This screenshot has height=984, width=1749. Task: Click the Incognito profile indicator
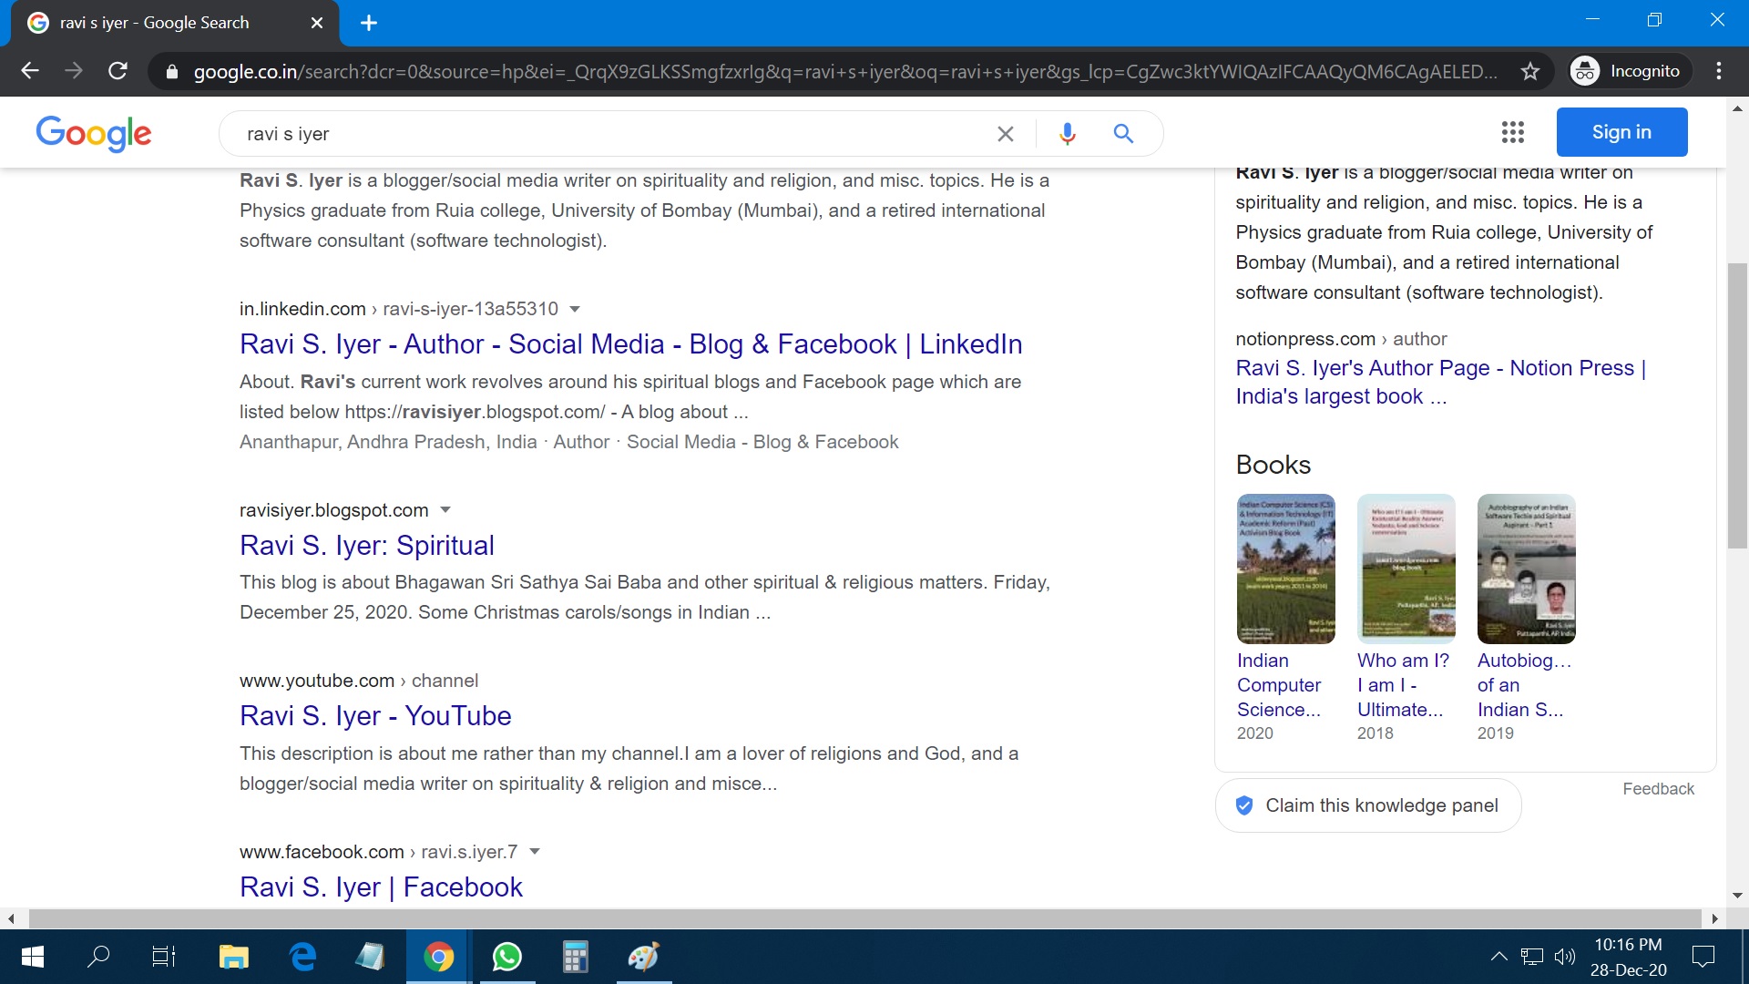[1629, 70]
